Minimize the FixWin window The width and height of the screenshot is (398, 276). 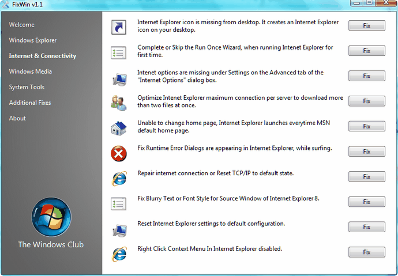[357, 3]
